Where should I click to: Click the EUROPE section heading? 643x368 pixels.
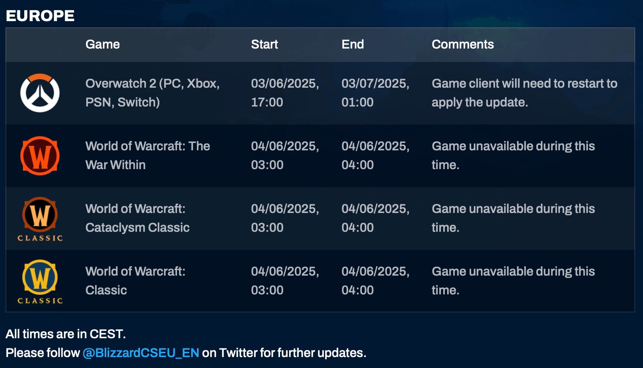click(40, 16)
